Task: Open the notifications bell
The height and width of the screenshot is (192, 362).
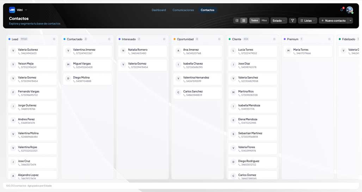Action: coord(342,9)
